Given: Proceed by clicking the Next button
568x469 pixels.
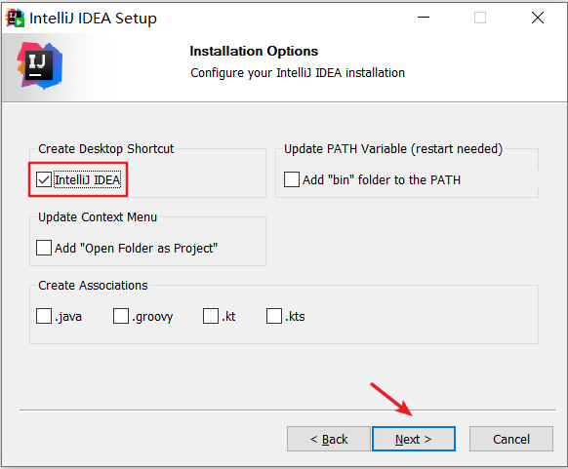Looking at the screenshot, I should 414,439.
